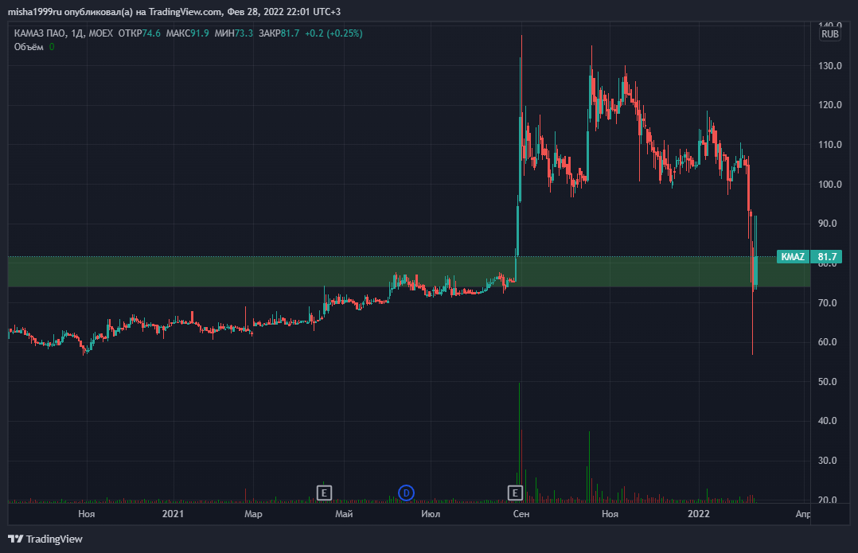Click the first E earnings marker near May

pyautogui.click(x=324, y=493)
